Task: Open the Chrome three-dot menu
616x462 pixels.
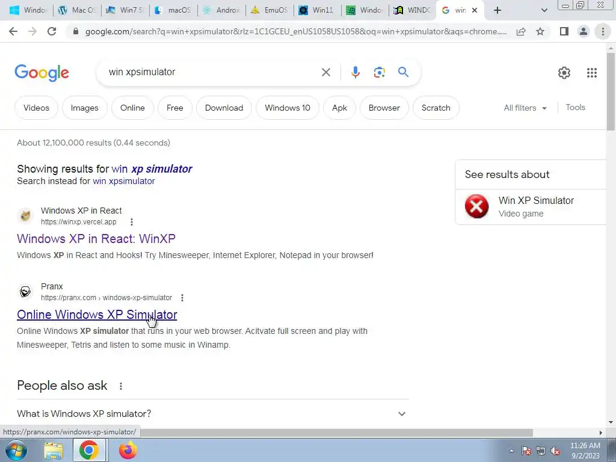Action: coord(603,31)
